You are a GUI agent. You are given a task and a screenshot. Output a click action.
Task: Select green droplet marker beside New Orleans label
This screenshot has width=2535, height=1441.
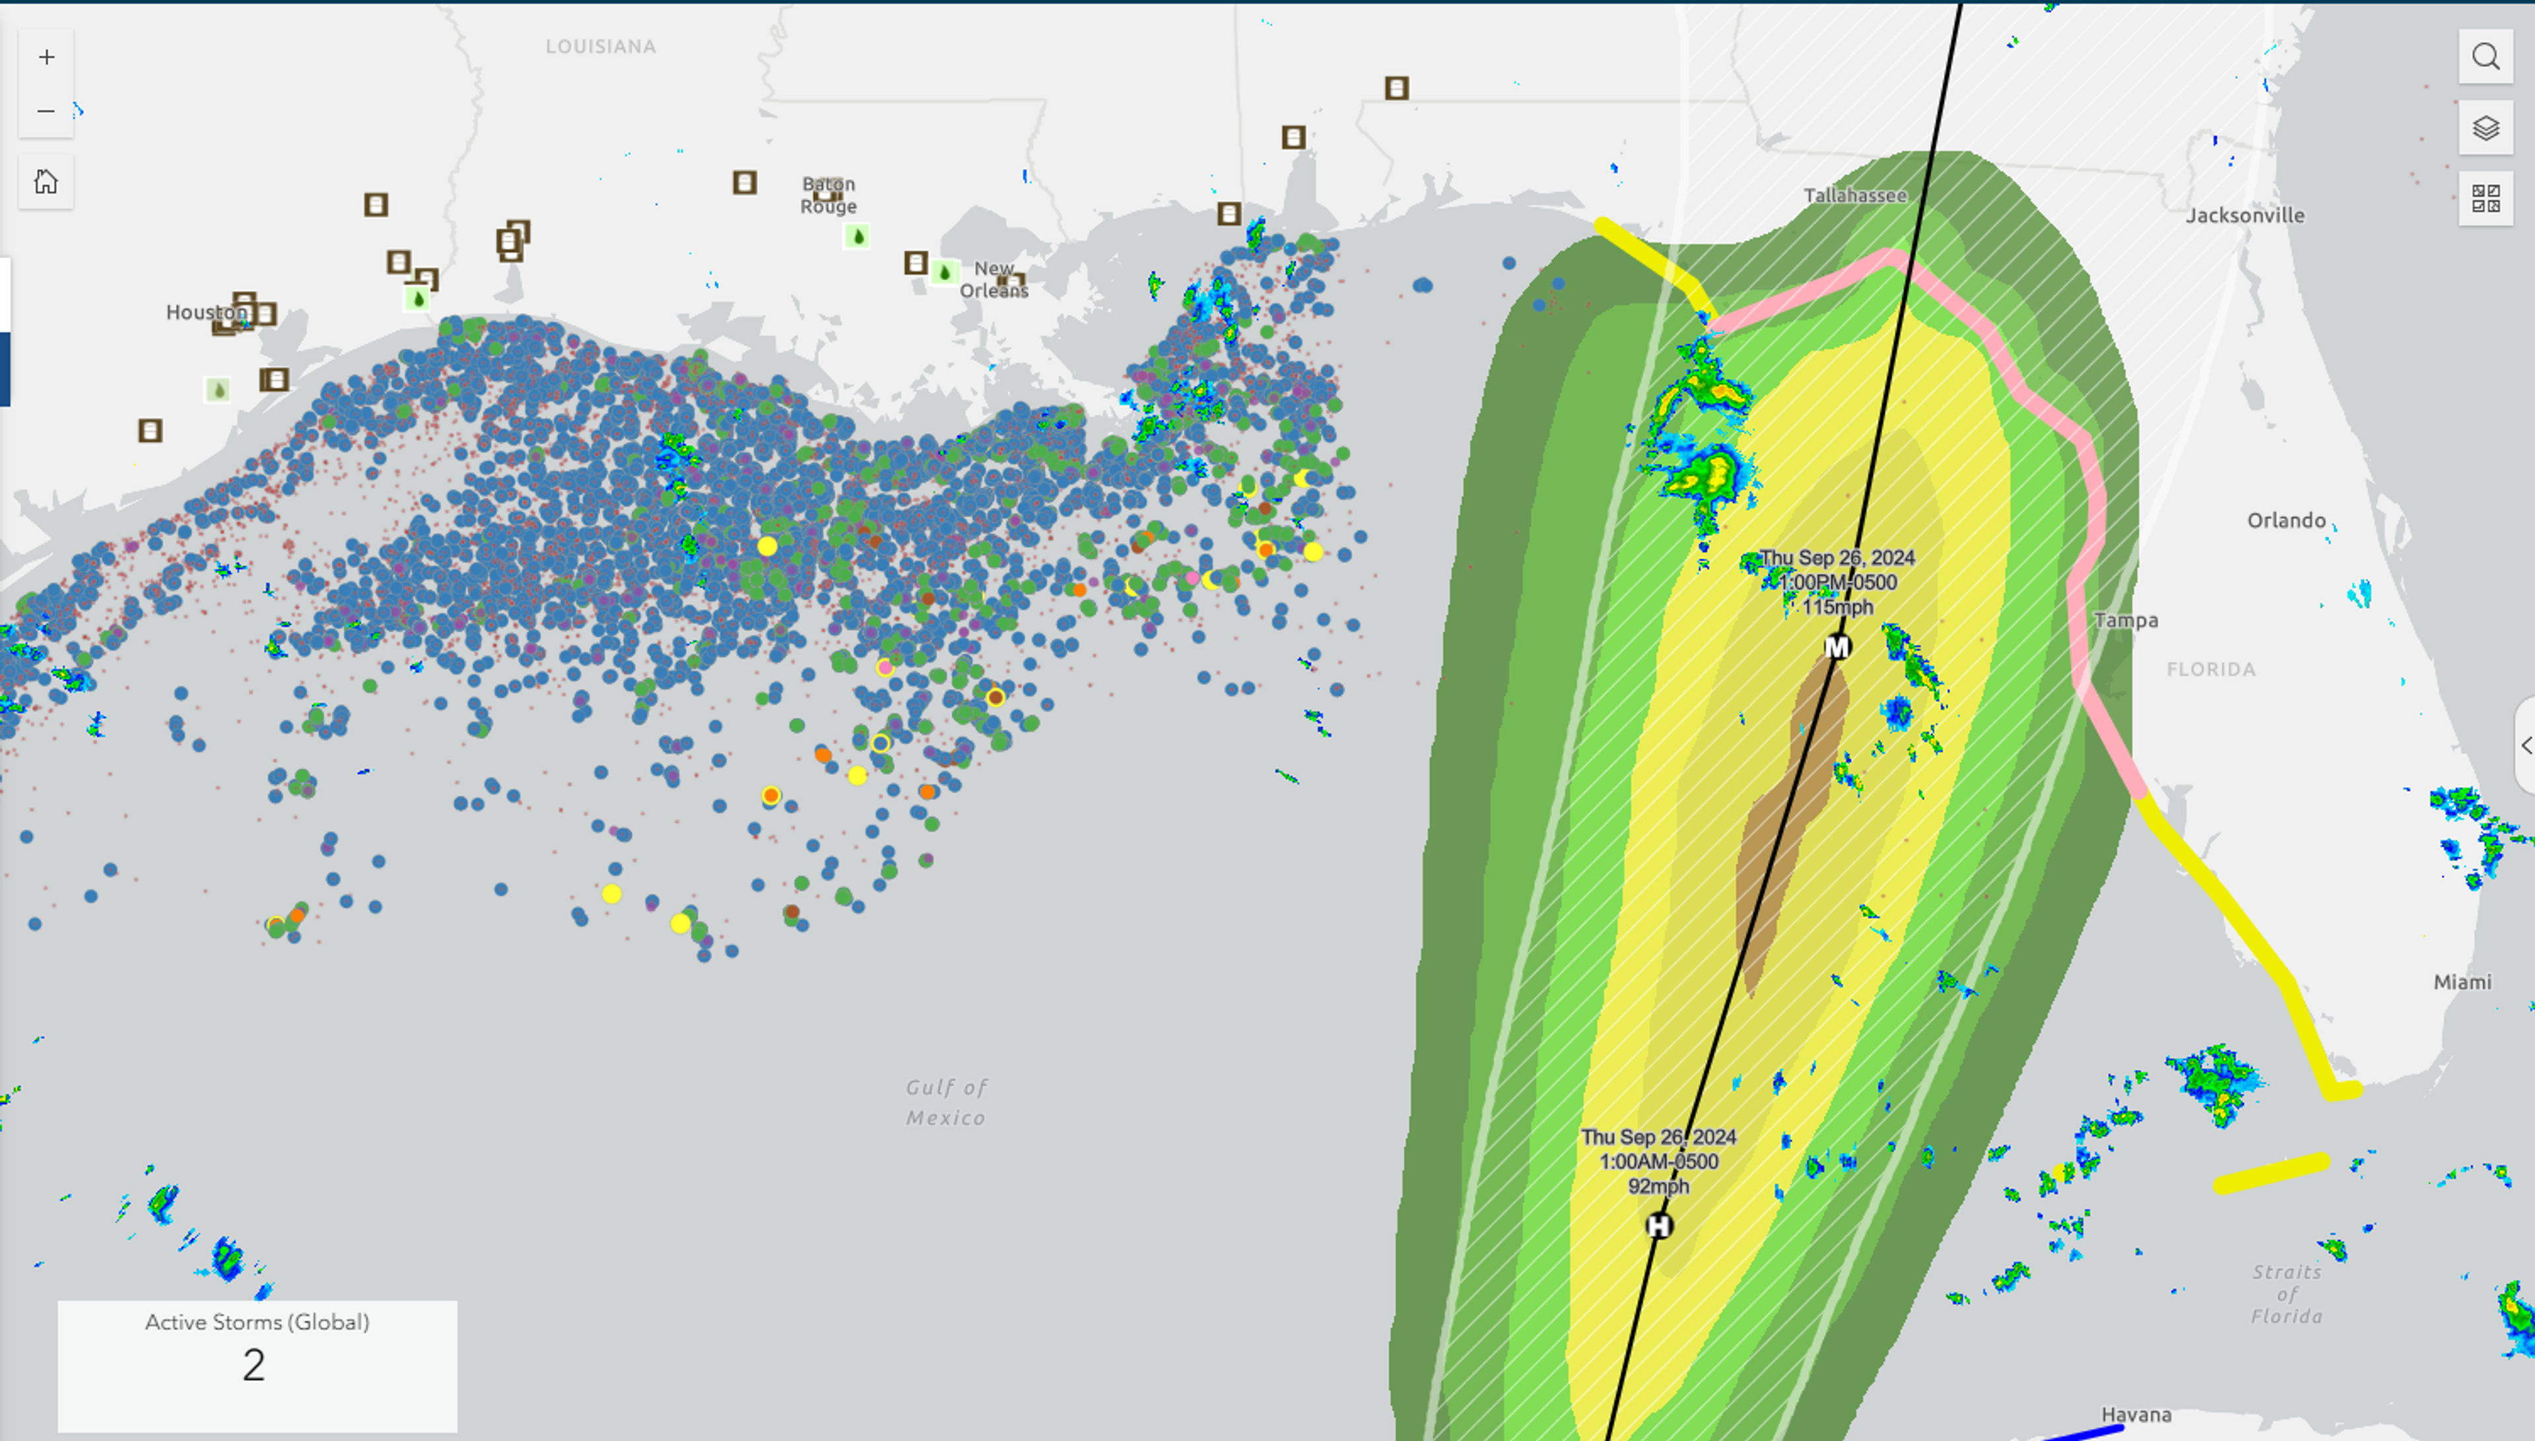(944, 272)
